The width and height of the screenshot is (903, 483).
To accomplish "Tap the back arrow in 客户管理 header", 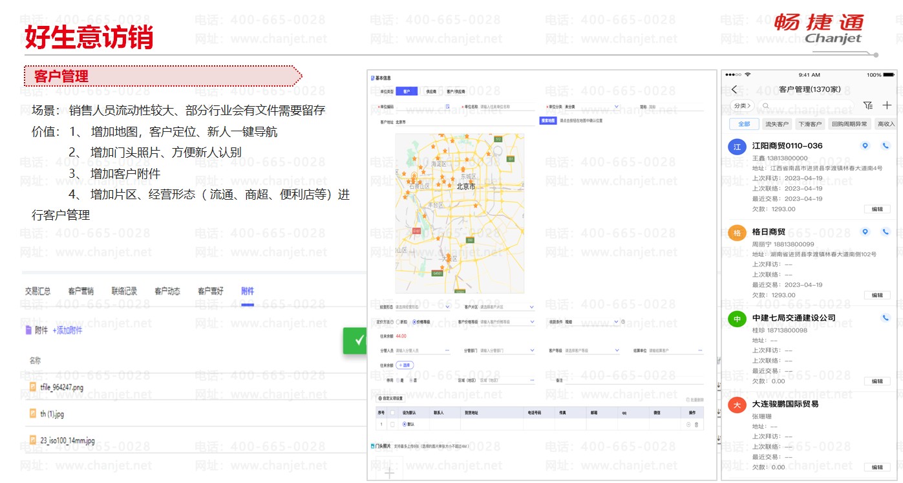I will (734, 90).
